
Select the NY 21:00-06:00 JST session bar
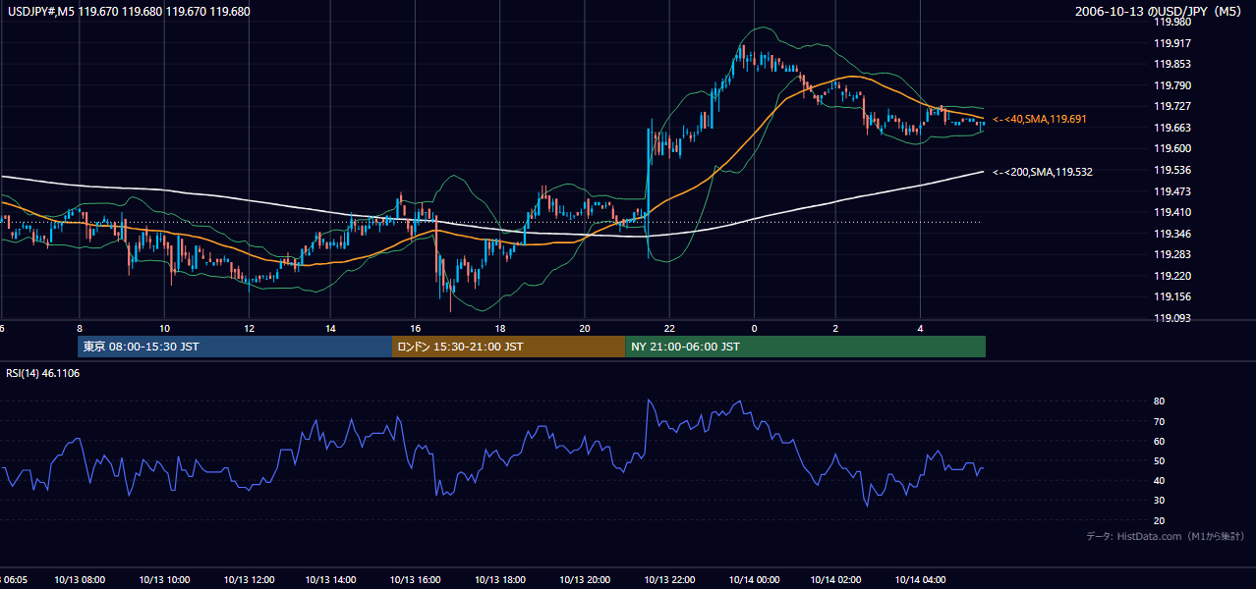805,347
